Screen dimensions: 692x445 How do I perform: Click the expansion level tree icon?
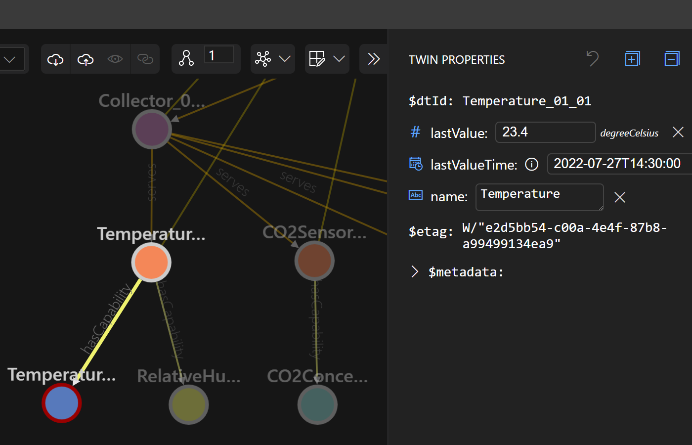(186, 58)
